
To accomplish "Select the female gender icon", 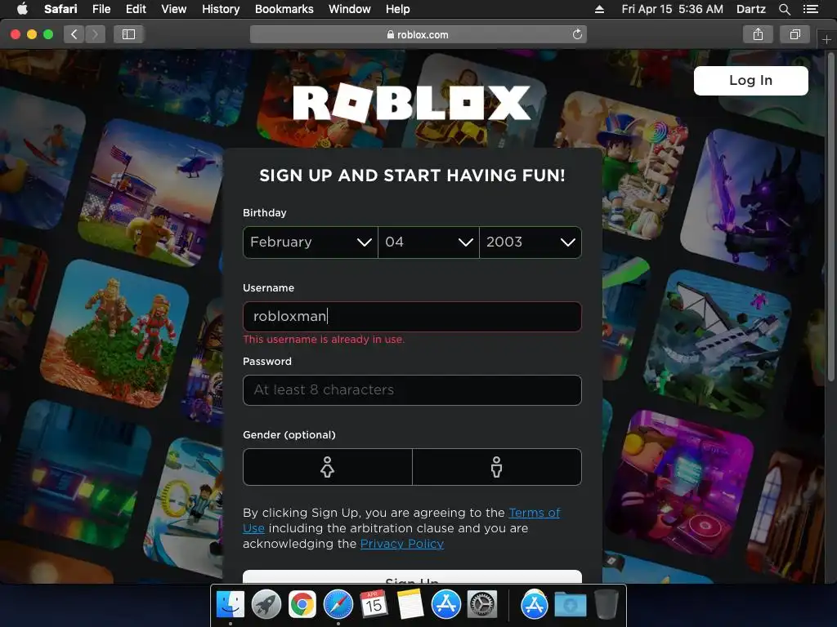I will pos(327,467).
